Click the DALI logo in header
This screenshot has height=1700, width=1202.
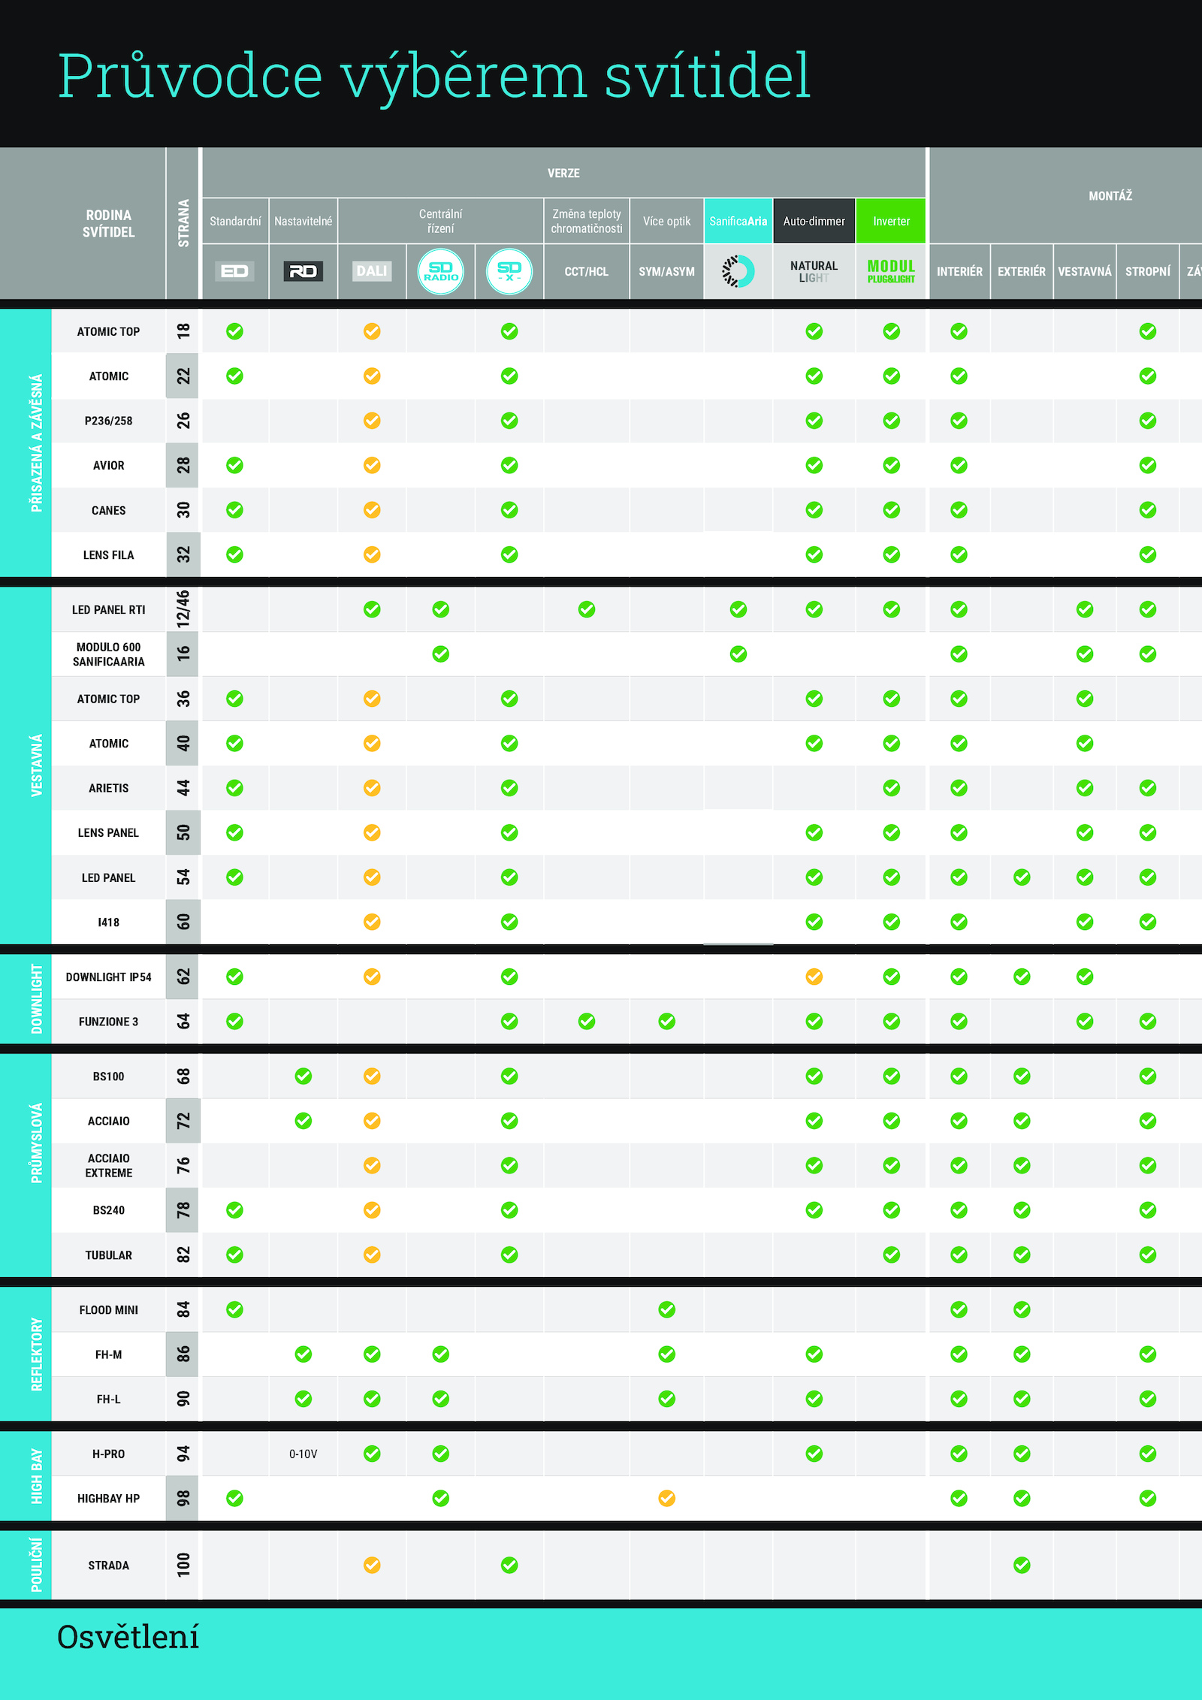tap(372, 271)
